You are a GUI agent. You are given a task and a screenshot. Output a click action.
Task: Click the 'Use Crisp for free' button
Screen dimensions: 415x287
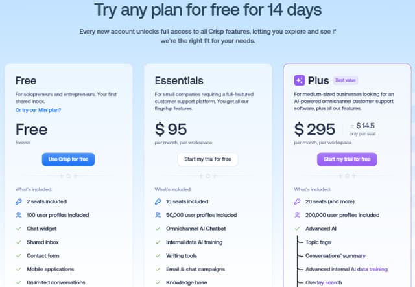click(68, 159)
